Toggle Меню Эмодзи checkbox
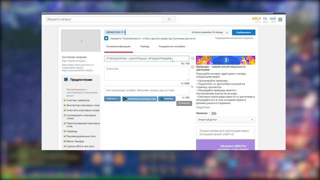This screenshot has width=320, height=180. [64, 141]
